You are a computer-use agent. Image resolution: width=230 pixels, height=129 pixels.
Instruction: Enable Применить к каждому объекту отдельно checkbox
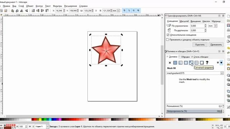167,40
